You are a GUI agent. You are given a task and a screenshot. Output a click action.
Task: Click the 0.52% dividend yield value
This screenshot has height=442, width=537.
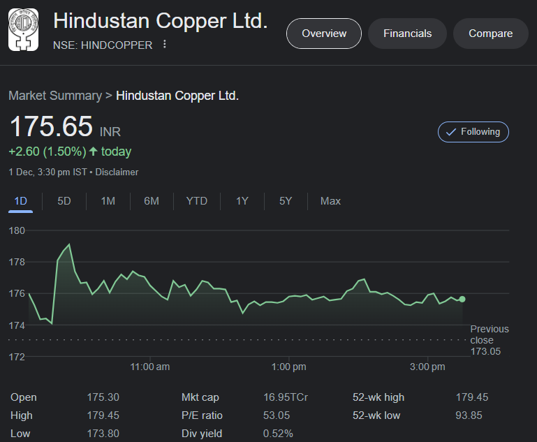[278, 434]
